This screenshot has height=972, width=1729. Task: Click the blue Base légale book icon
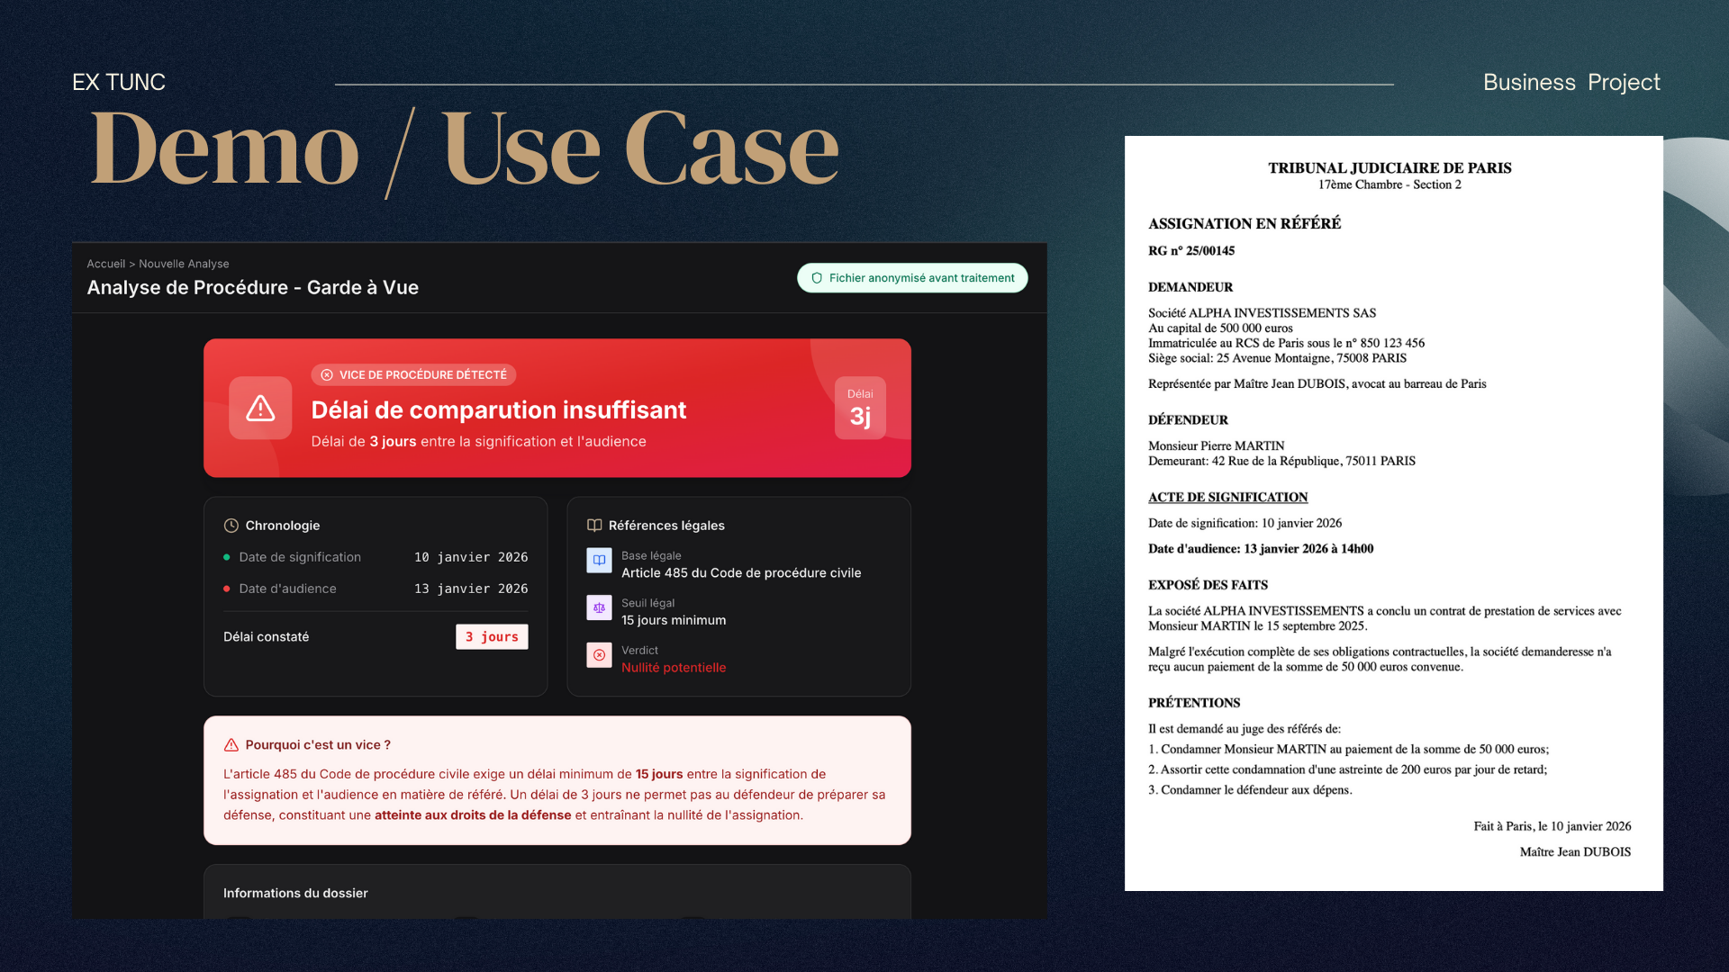[599, 561]
